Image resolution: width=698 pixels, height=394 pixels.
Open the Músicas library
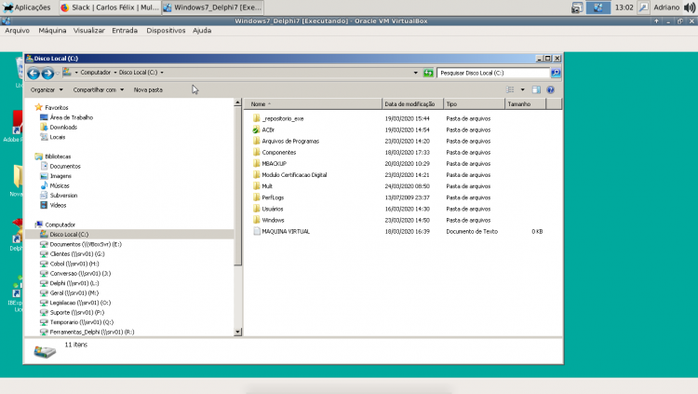click(x=60, y=185)
